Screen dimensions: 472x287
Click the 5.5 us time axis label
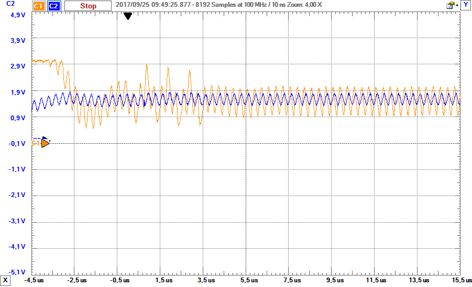(x=249, y=280)
